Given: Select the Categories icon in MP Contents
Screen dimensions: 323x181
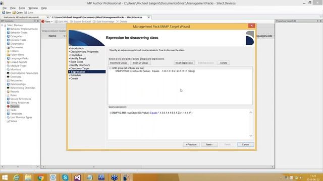Looking at the screenshot, I should pos(8,36).
